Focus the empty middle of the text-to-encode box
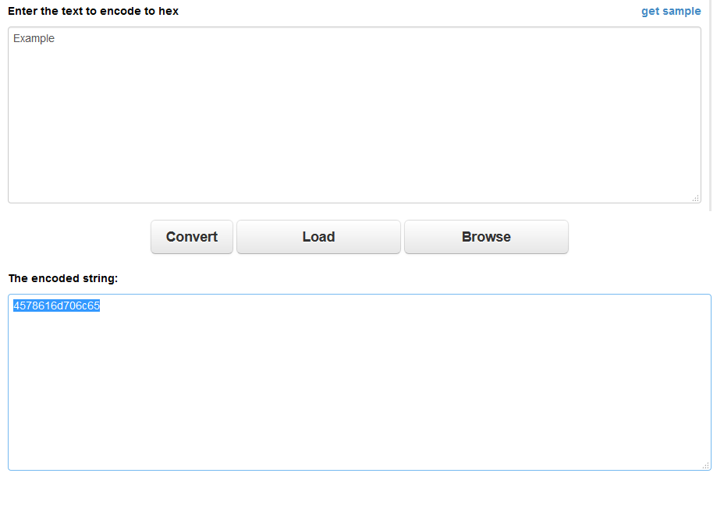The image size is (724, 505). [354, 117]
